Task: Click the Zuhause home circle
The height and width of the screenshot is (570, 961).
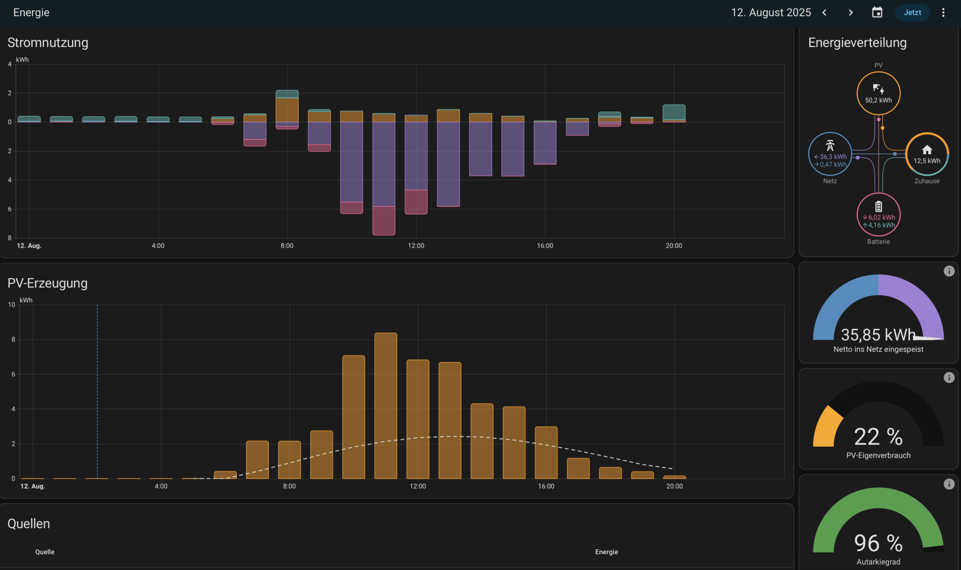Action: tap(927, 154)
